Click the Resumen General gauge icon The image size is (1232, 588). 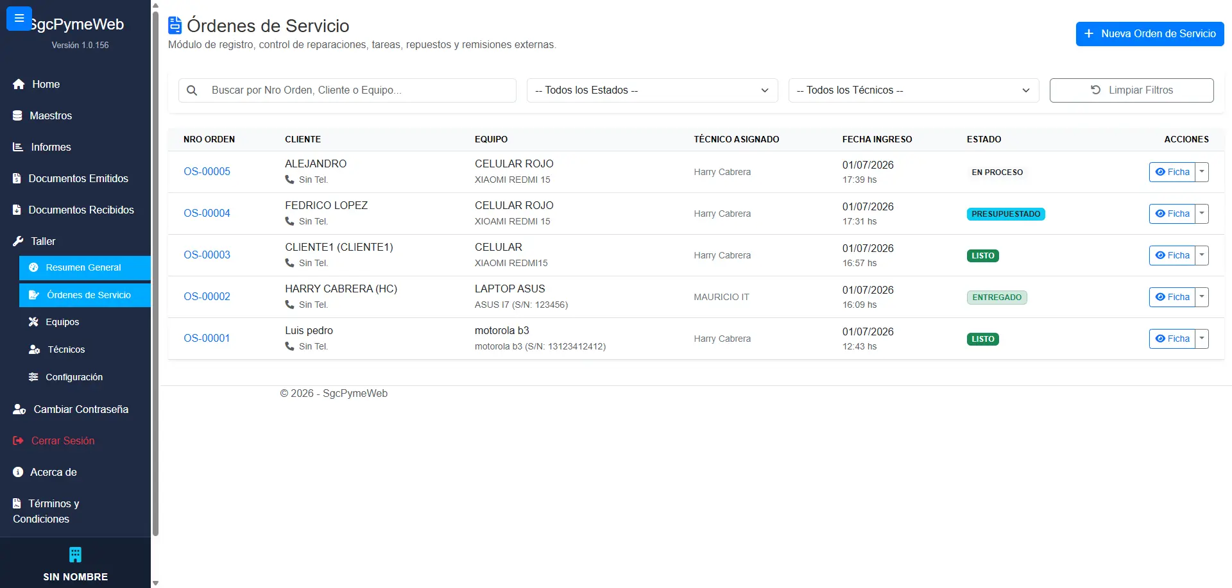tap(34, 268)
